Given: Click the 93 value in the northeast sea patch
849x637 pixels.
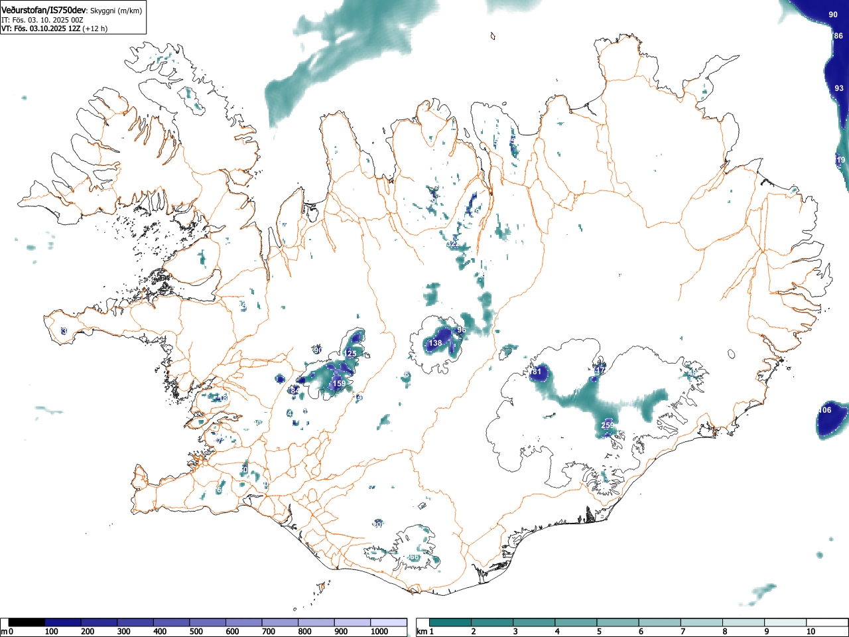Looking at the screenshot, I should click(839, 88).
